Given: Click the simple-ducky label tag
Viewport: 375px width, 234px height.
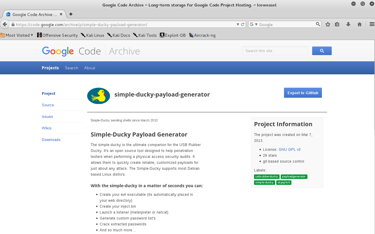Looking at the screenshot, I should click(264, 182).
